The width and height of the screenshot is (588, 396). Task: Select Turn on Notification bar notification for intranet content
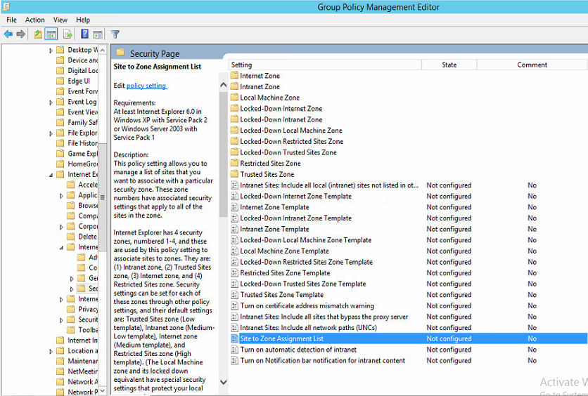click(x=323, y=360)
